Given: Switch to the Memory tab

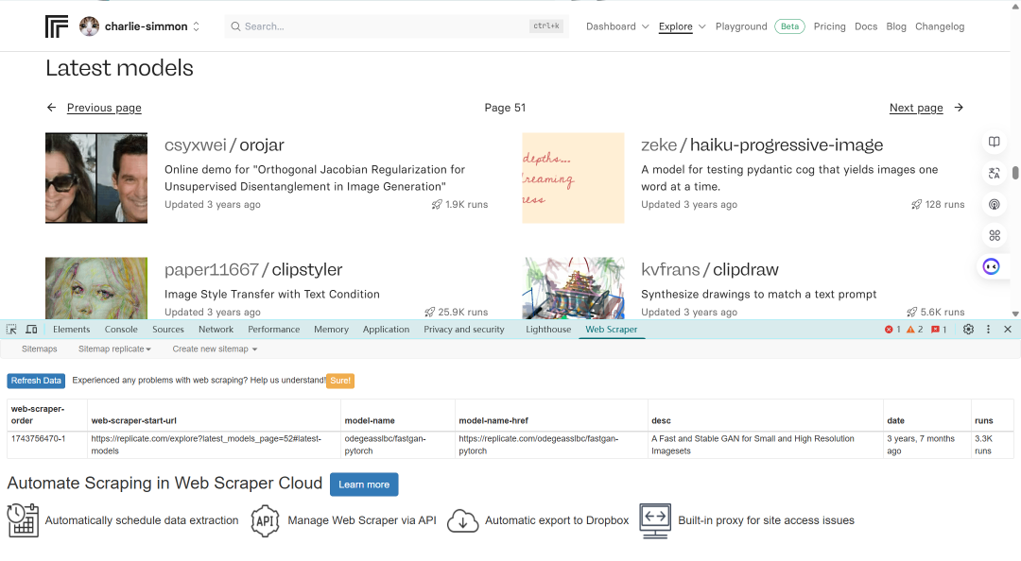Looking at the screenshot, I should 332,330.
